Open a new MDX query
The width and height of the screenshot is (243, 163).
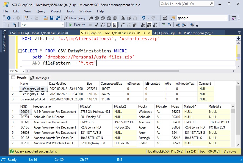(97, 18)
